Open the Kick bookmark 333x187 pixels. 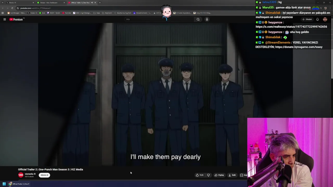coord(42,13)
